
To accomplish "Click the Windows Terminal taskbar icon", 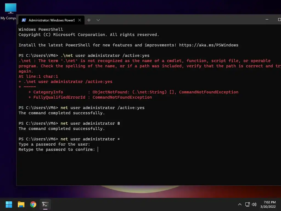I will tap(45, 204).
